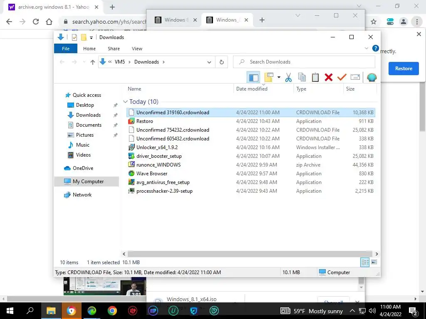This screenshot has height=319, width=426.
Task: Select Quick access in navigation pane
Action: click(x=87, y=95)
